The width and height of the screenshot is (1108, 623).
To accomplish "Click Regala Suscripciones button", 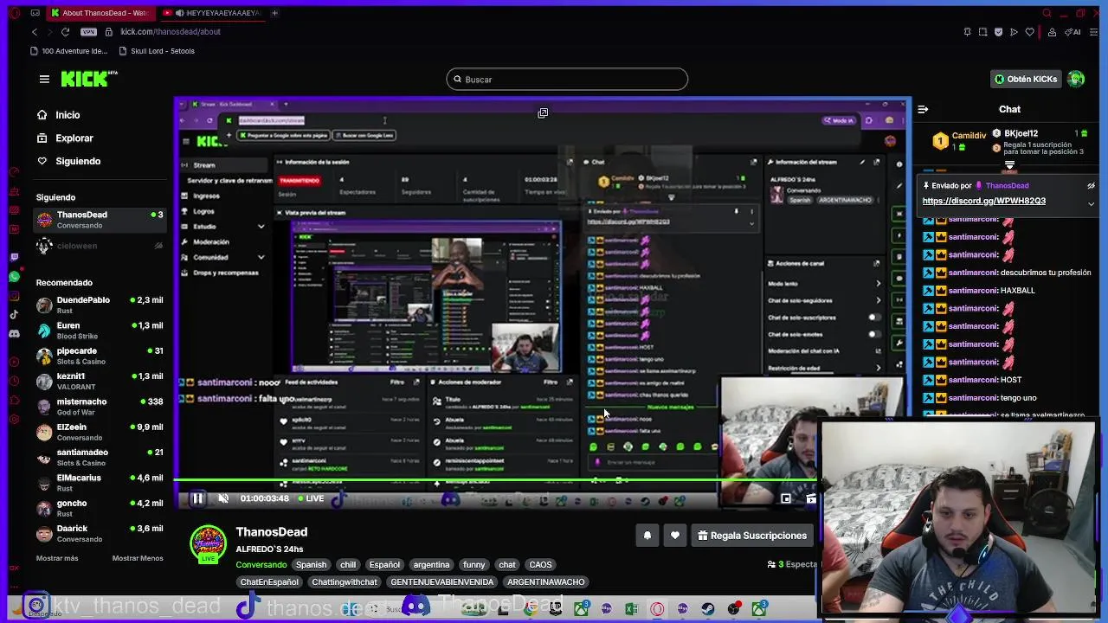I will click(x=752, y=536).
